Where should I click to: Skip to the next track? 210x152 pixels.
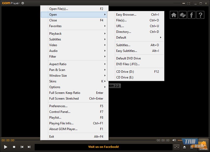pos(29,147)
